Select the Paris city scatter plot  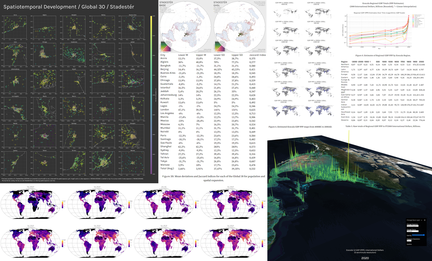pos(45,136)
